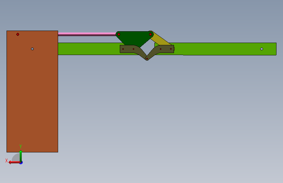Pick the red bolt on the brown plate
Image resolution: width=283 pixels, height=183 pixels.
pos(18,34)
